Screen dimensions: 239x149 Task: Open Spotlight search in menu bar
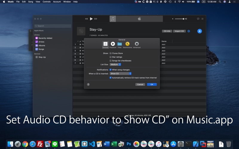coord(220,2)
